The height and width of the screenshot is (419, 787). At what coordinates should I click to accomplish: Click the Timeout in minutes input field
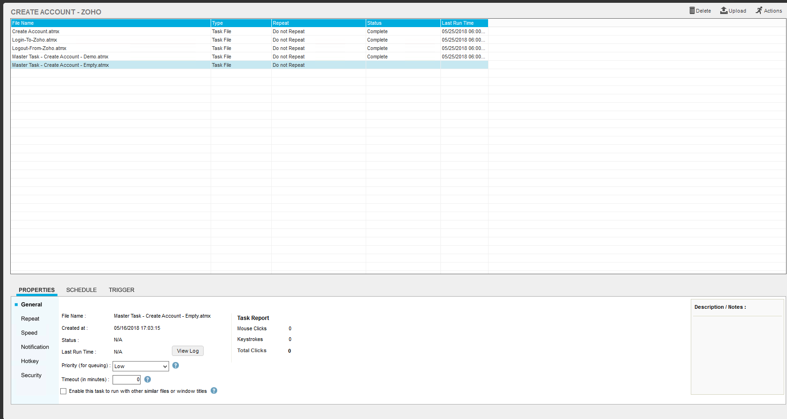(127, 380)
